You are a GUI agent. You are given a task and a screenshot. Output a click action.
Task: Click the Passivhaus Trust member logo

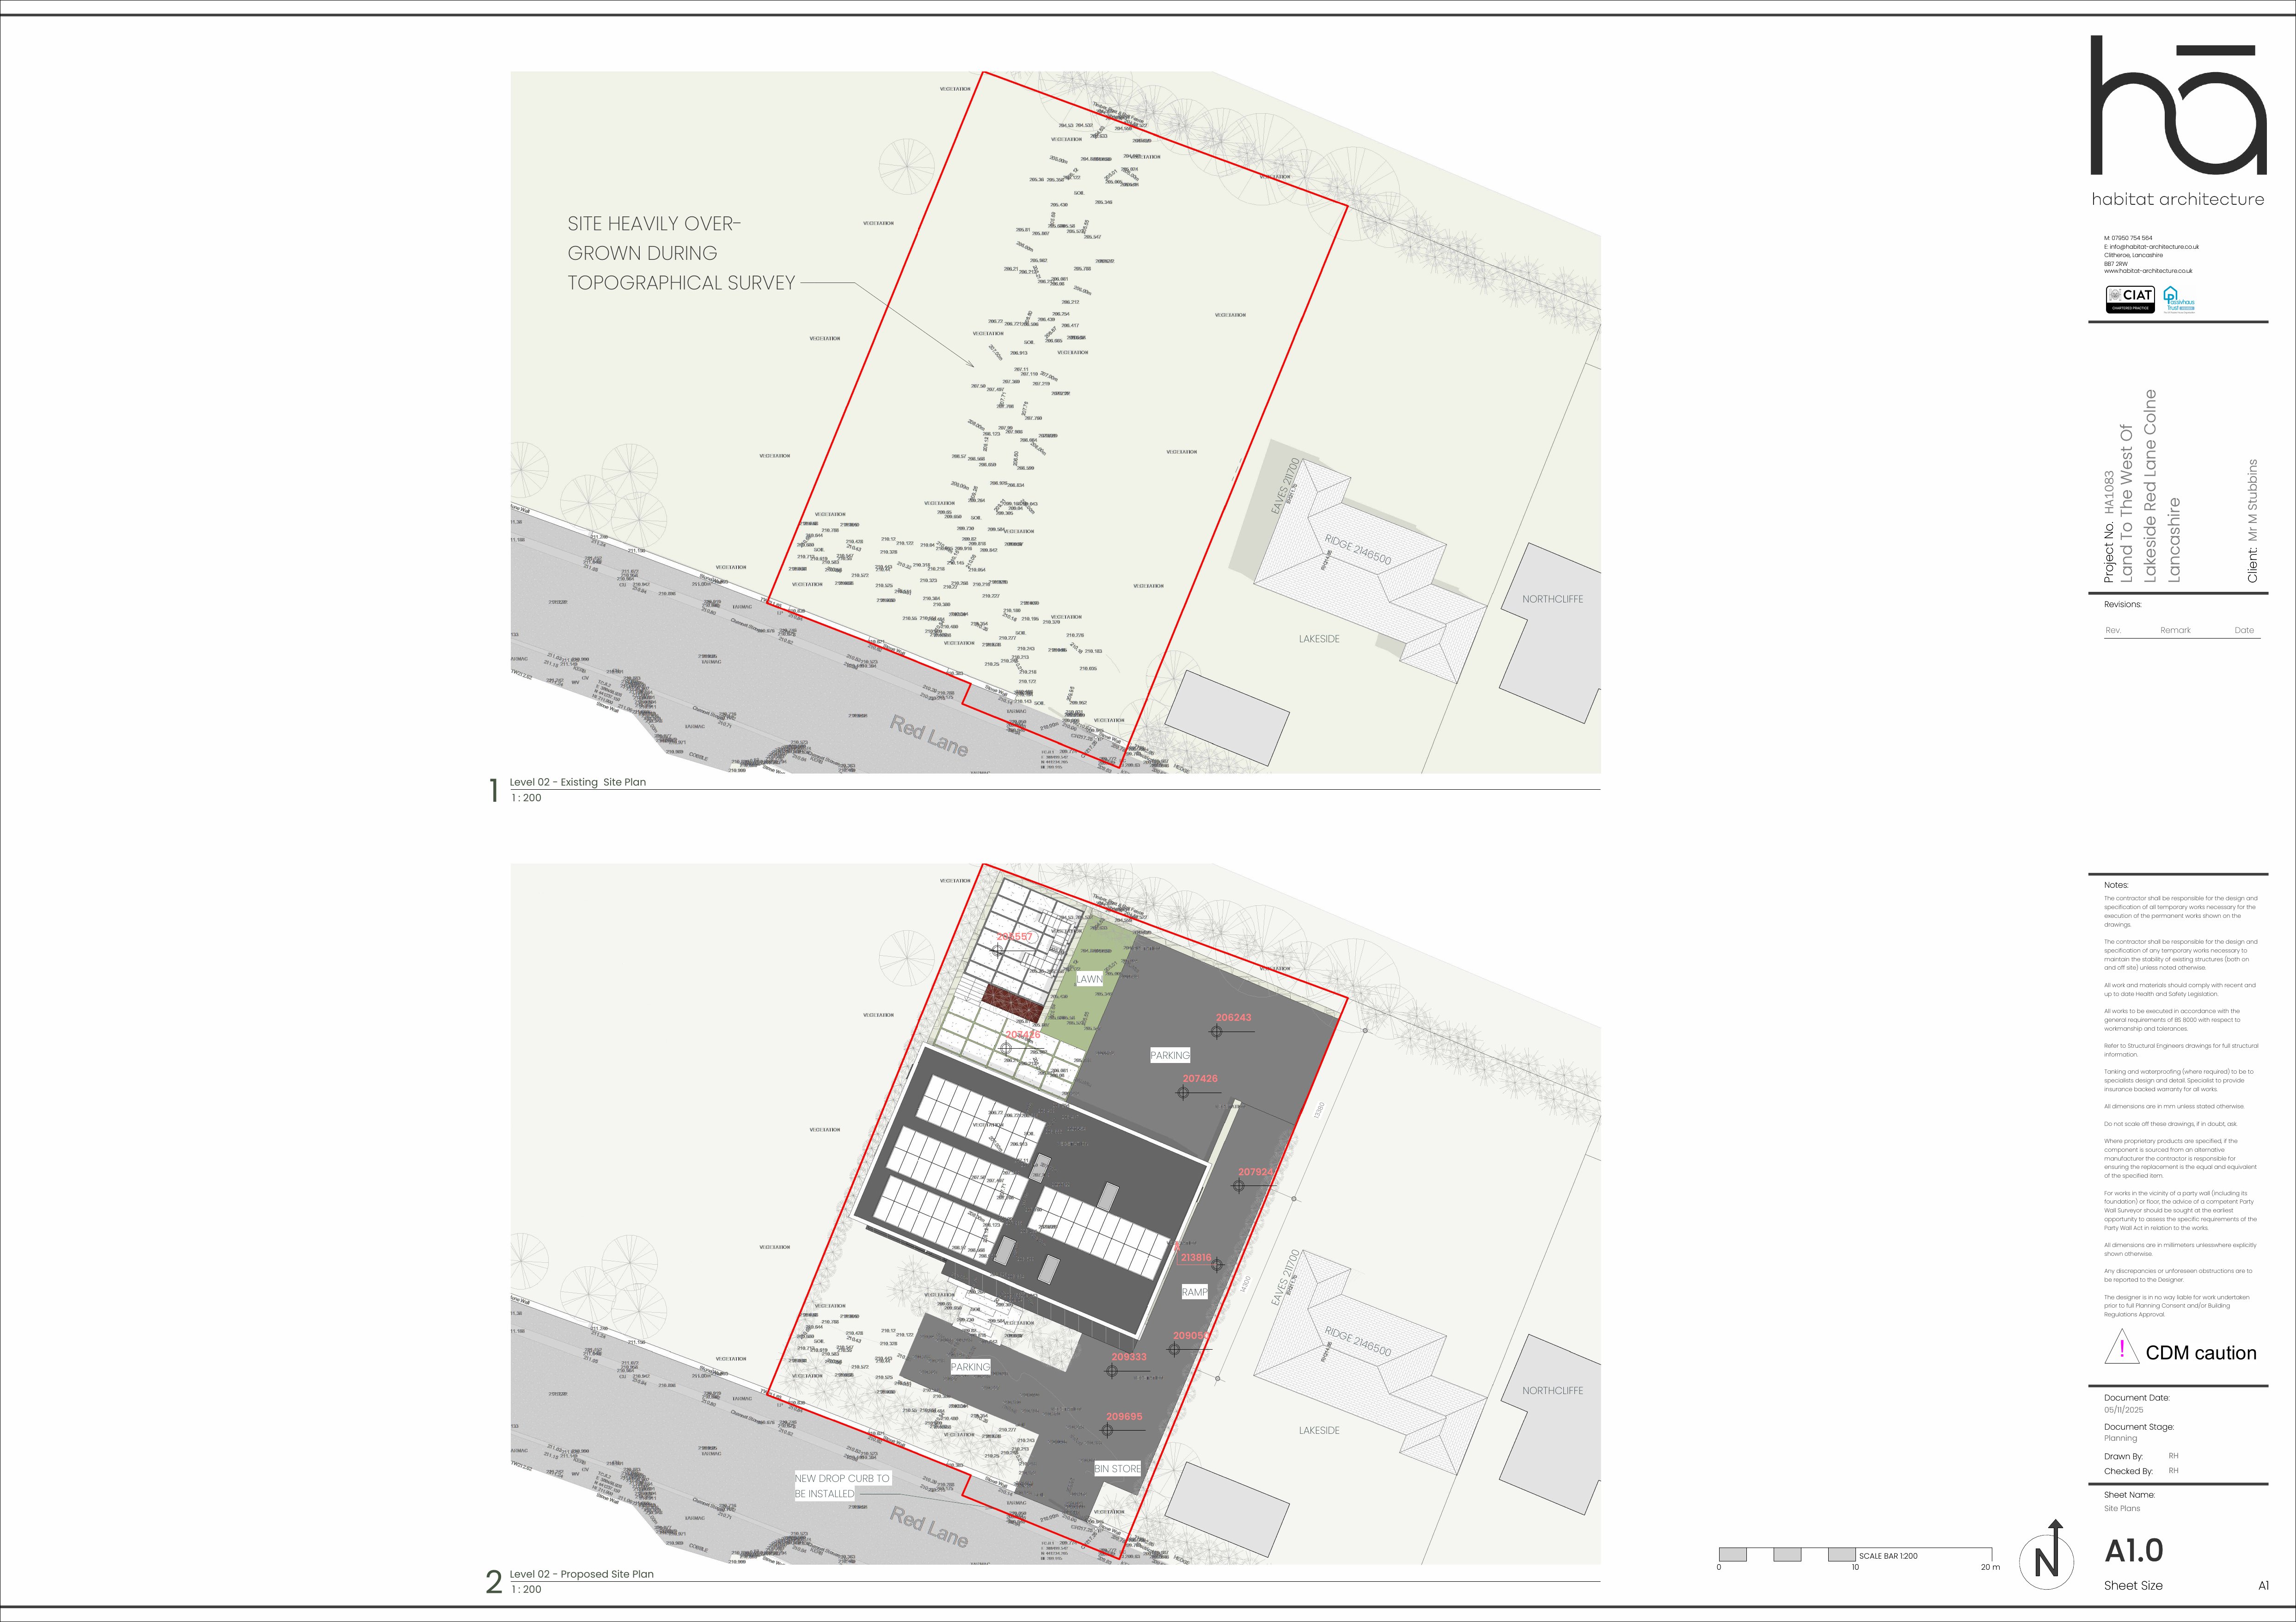point(2179,299)
